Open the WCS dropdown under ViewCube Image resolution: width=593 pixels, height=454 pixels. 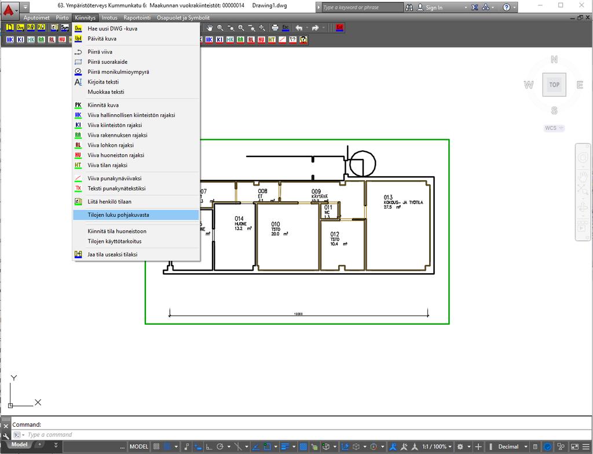(x=554, y=128)
